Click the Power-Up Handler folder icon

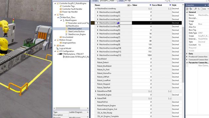tap(61, 12)
